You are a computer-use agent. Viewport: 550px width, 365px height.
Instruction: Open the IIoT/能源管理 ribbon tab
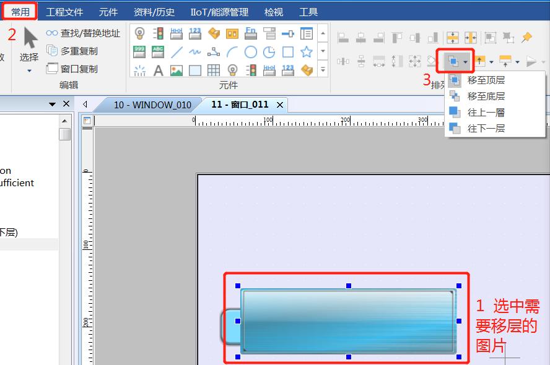pos(219,12)
